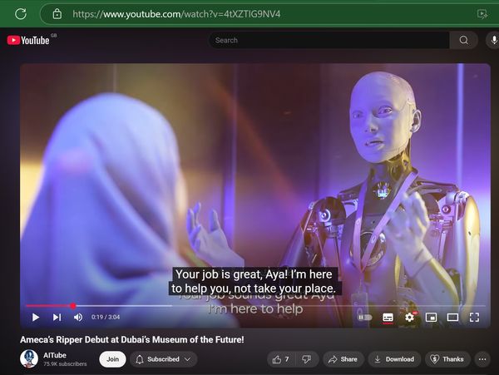Enable theater mode
This screenshot has width=499, height=375.
pyautogui.click(x=452, y=317)
